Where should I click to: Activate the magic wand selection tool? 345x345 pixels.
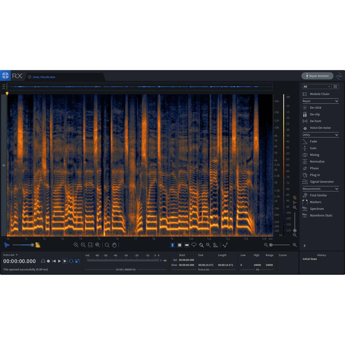point(208,245)
